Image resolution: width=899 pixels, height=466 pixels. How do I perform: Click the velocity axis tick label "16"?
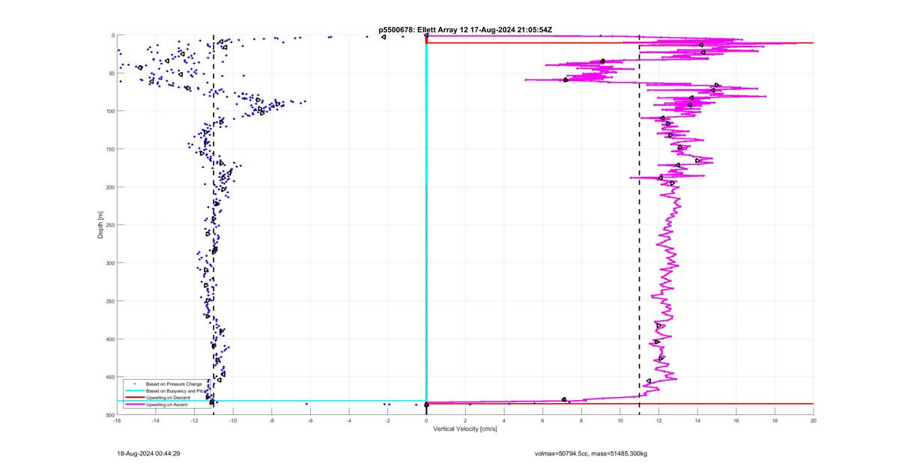coord(736,421)
